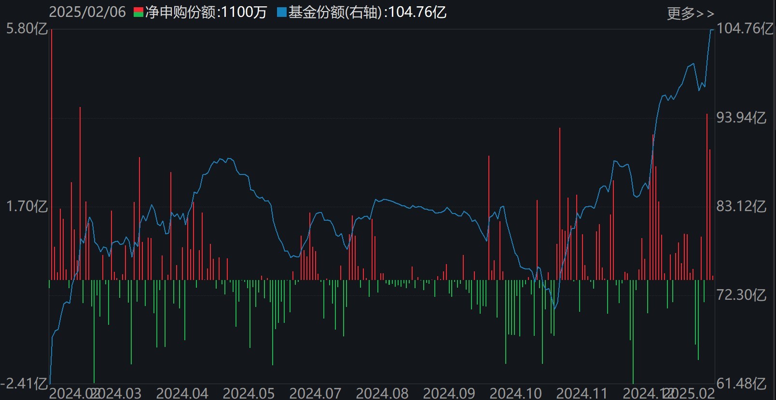Click the red-green 净申购份额 legend swatch
The image size is (776, 400).
[139, 13]
